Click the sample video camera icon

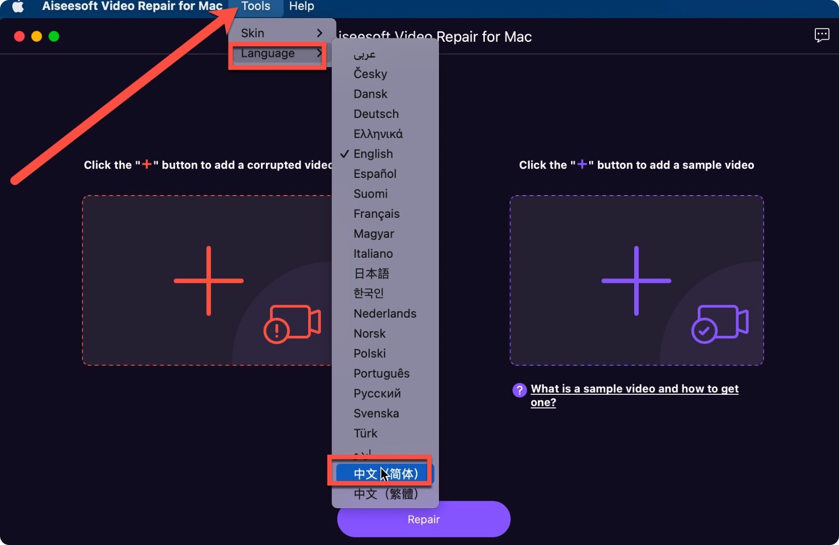pyautogui.click(x=720, y=324)
